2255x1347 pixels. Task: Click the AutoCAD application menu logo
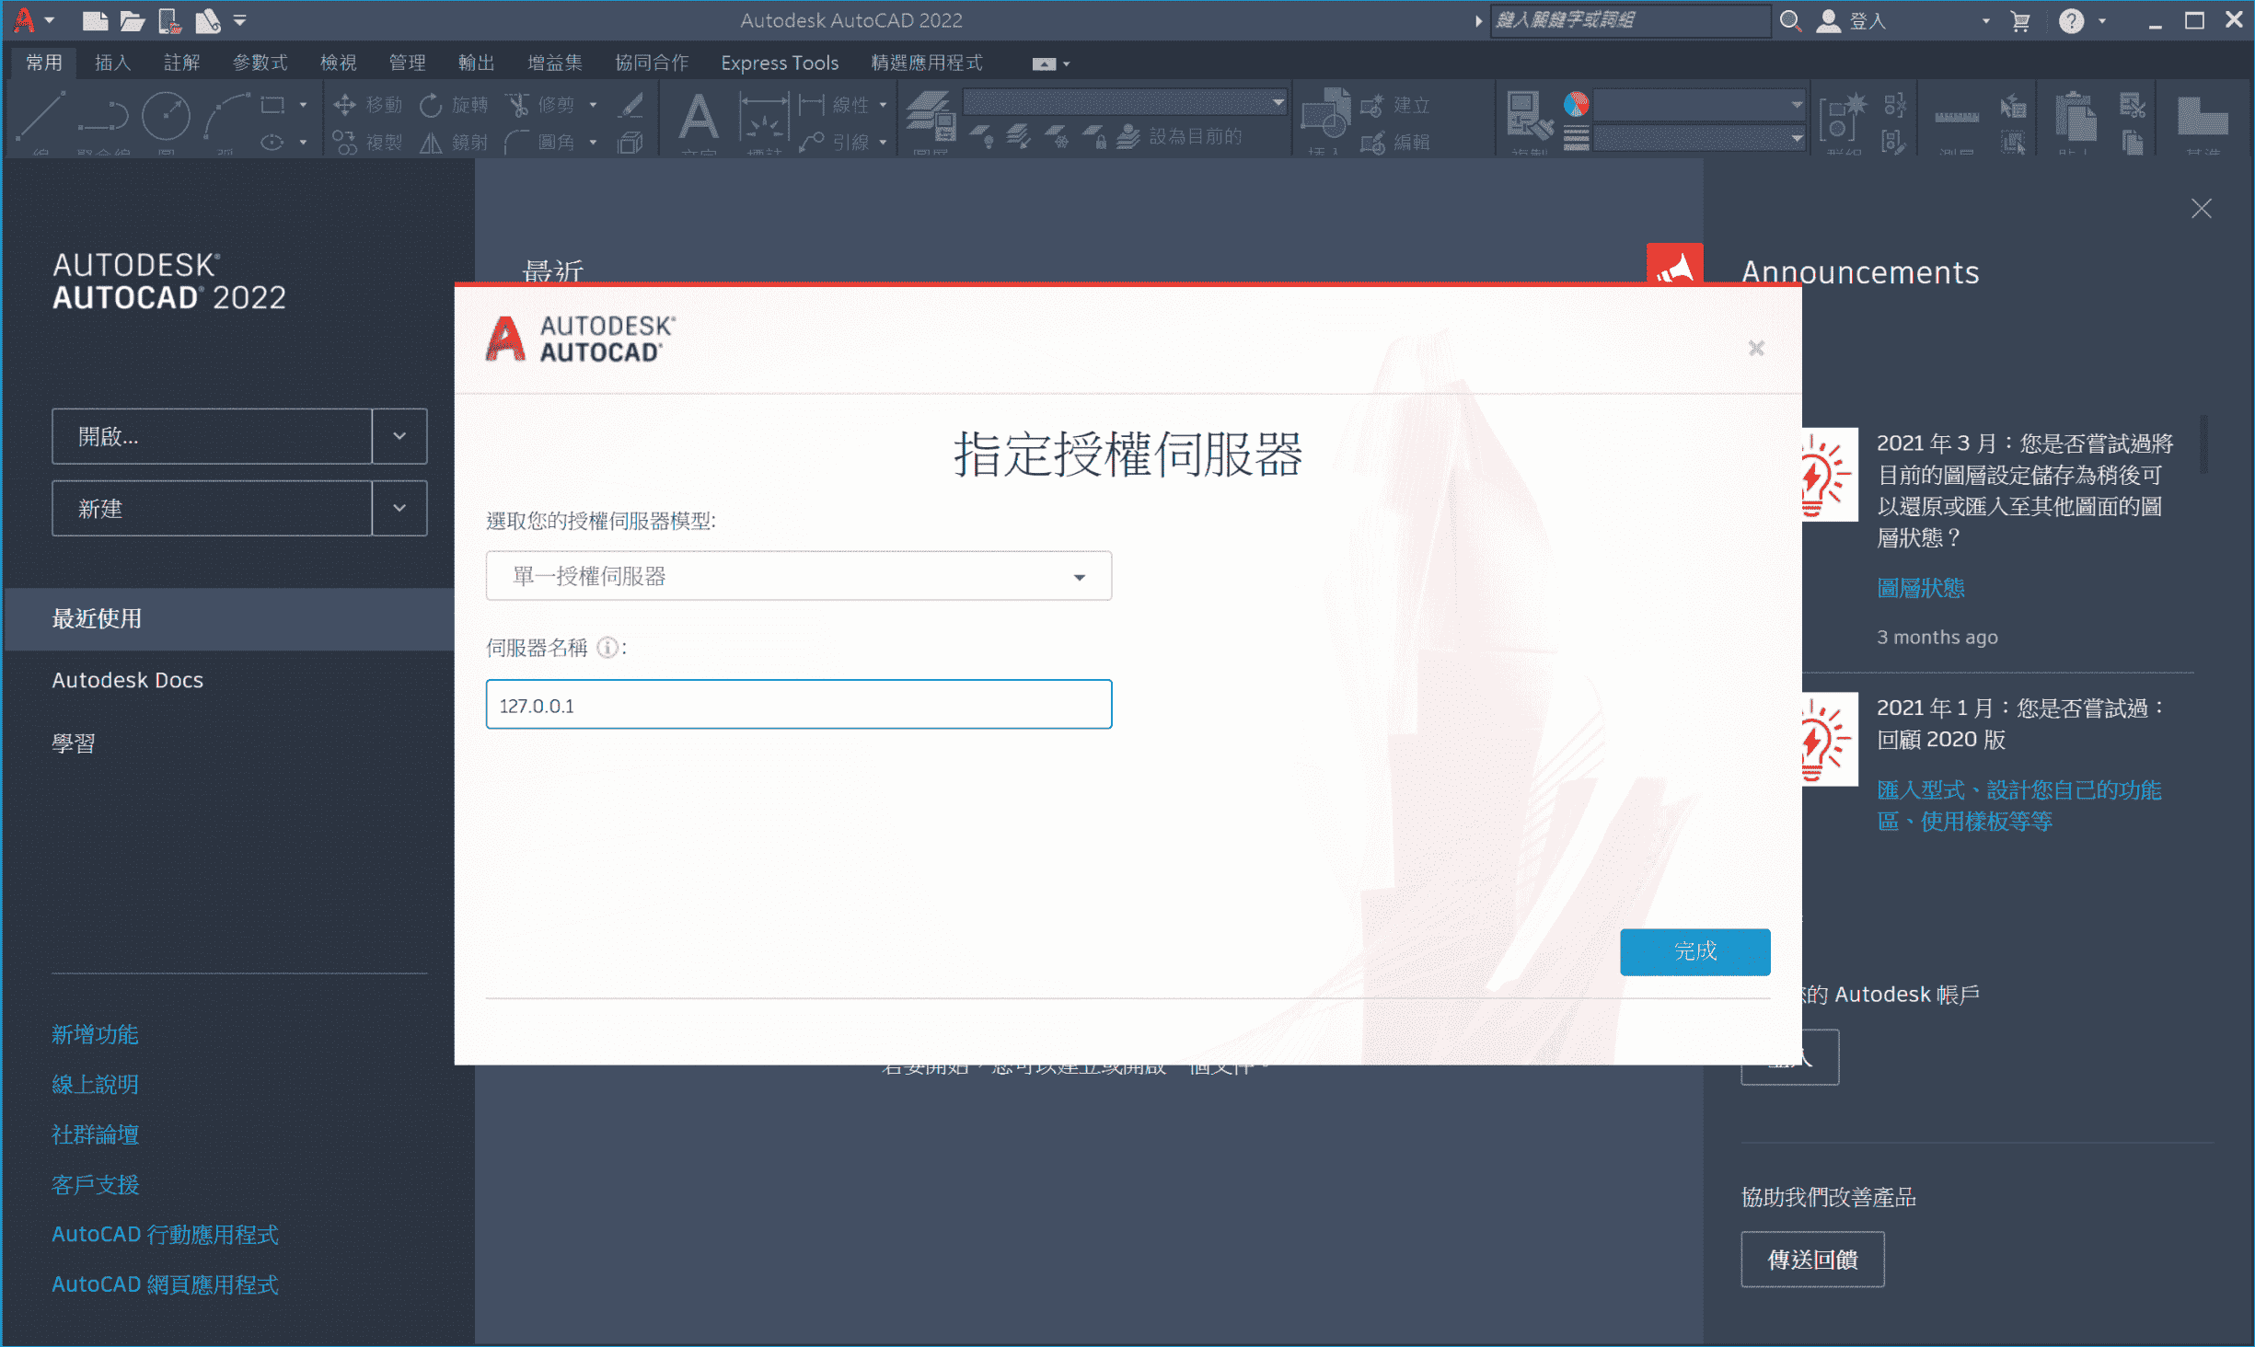26,20
